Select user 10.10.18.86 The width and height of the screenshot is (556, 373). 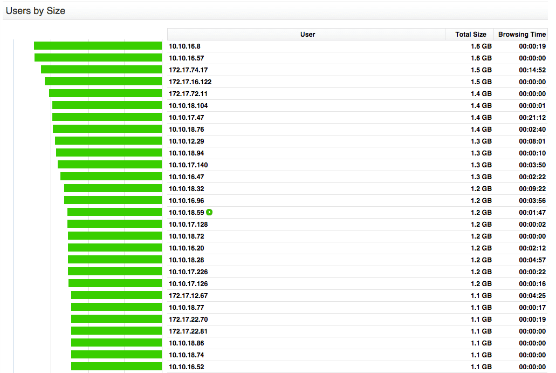pos(186,343)
